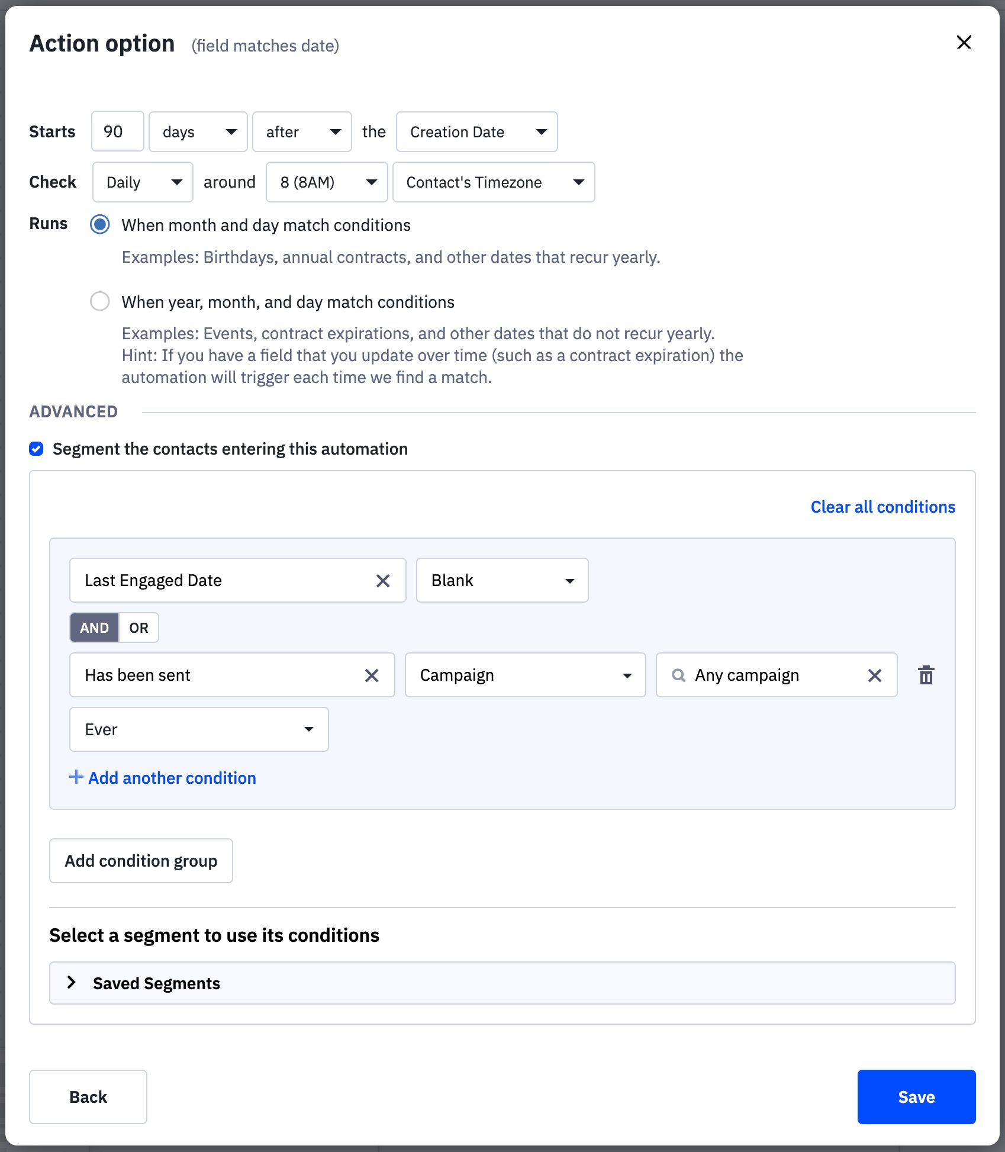Click the Add condition group button
This screenshot has height=1152, width=1005.
[141, 861]
